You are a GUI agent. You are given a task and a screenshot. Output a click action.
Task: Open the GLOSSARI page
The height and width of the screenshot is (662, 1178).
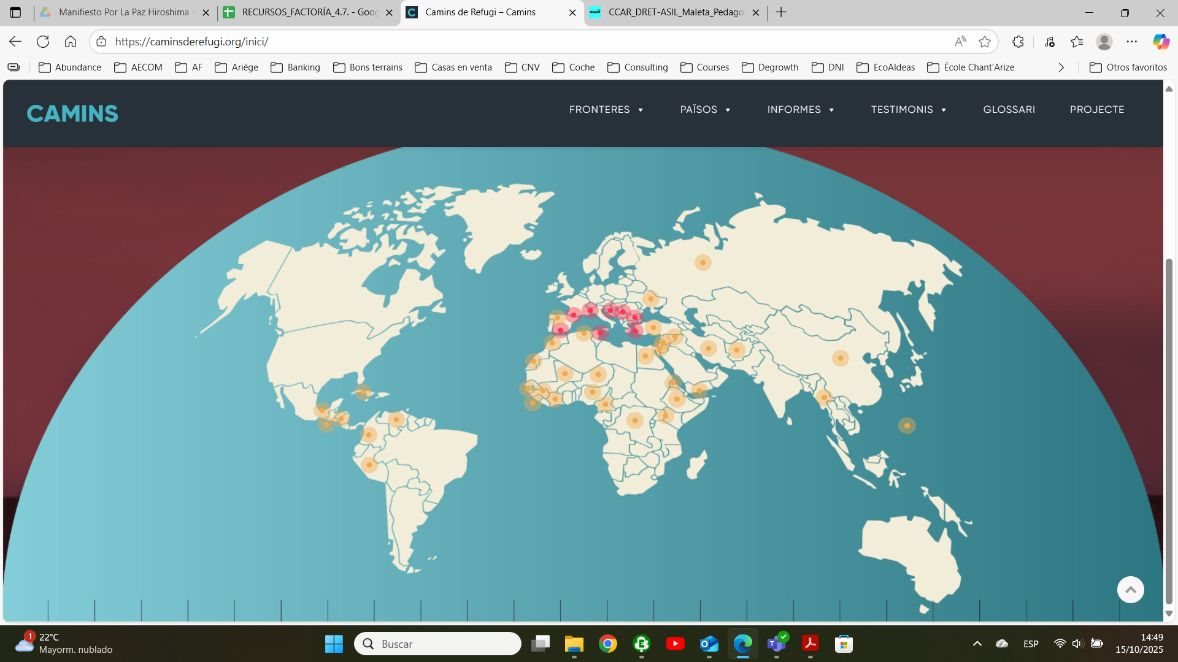(1009, 110)
